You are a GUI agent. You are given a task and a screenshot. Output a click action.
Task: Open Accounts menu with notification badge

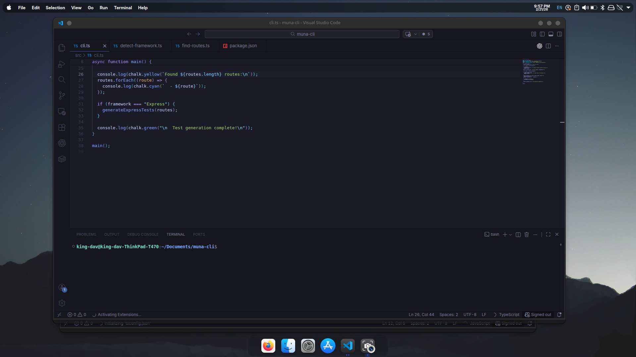pos(62,288)
